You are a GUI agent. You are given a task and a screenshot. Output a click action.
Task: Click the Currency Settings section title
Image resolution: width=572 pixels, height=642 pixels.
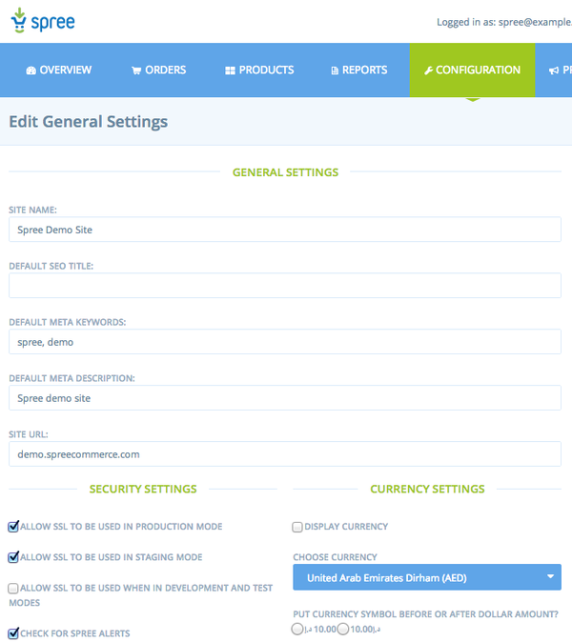point(427,489)
